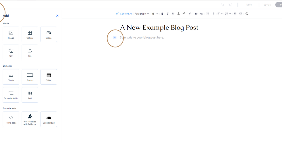Increase paragraph indent
The height and width of the screenshot is (143, 282).
point(241,14)
